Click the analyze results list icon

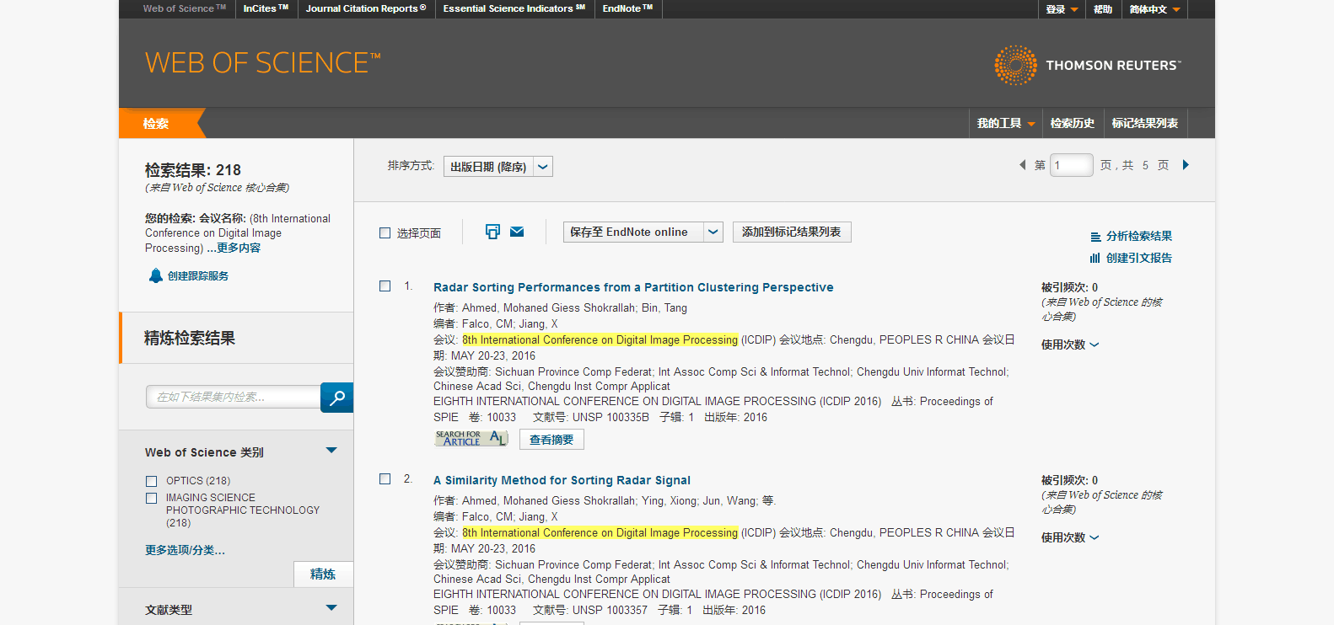[1095, 237]
